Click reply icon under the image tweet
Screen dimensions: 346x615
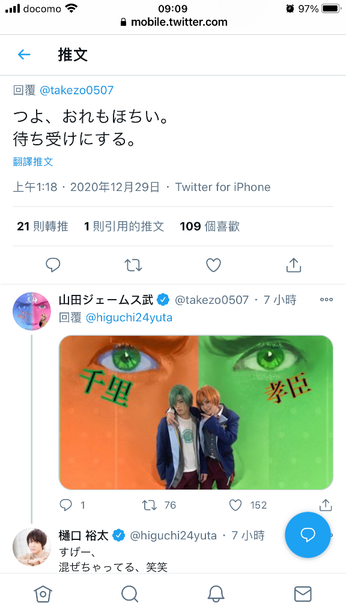[x=65, y=504]
